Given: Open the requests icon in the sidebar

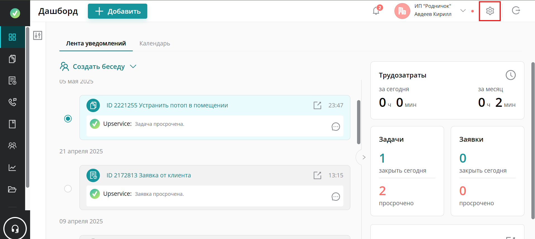Looking at the screenshot, I should coord(12,81).
